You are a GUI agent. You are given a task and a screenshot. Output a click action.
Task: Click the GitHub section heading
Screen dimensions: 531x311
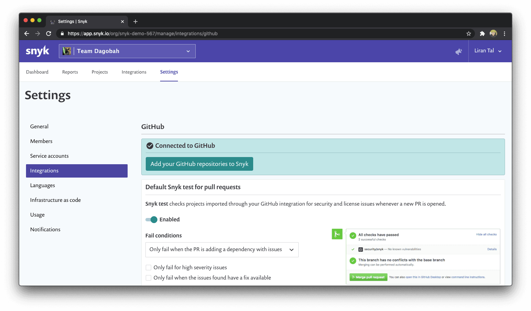153,127
